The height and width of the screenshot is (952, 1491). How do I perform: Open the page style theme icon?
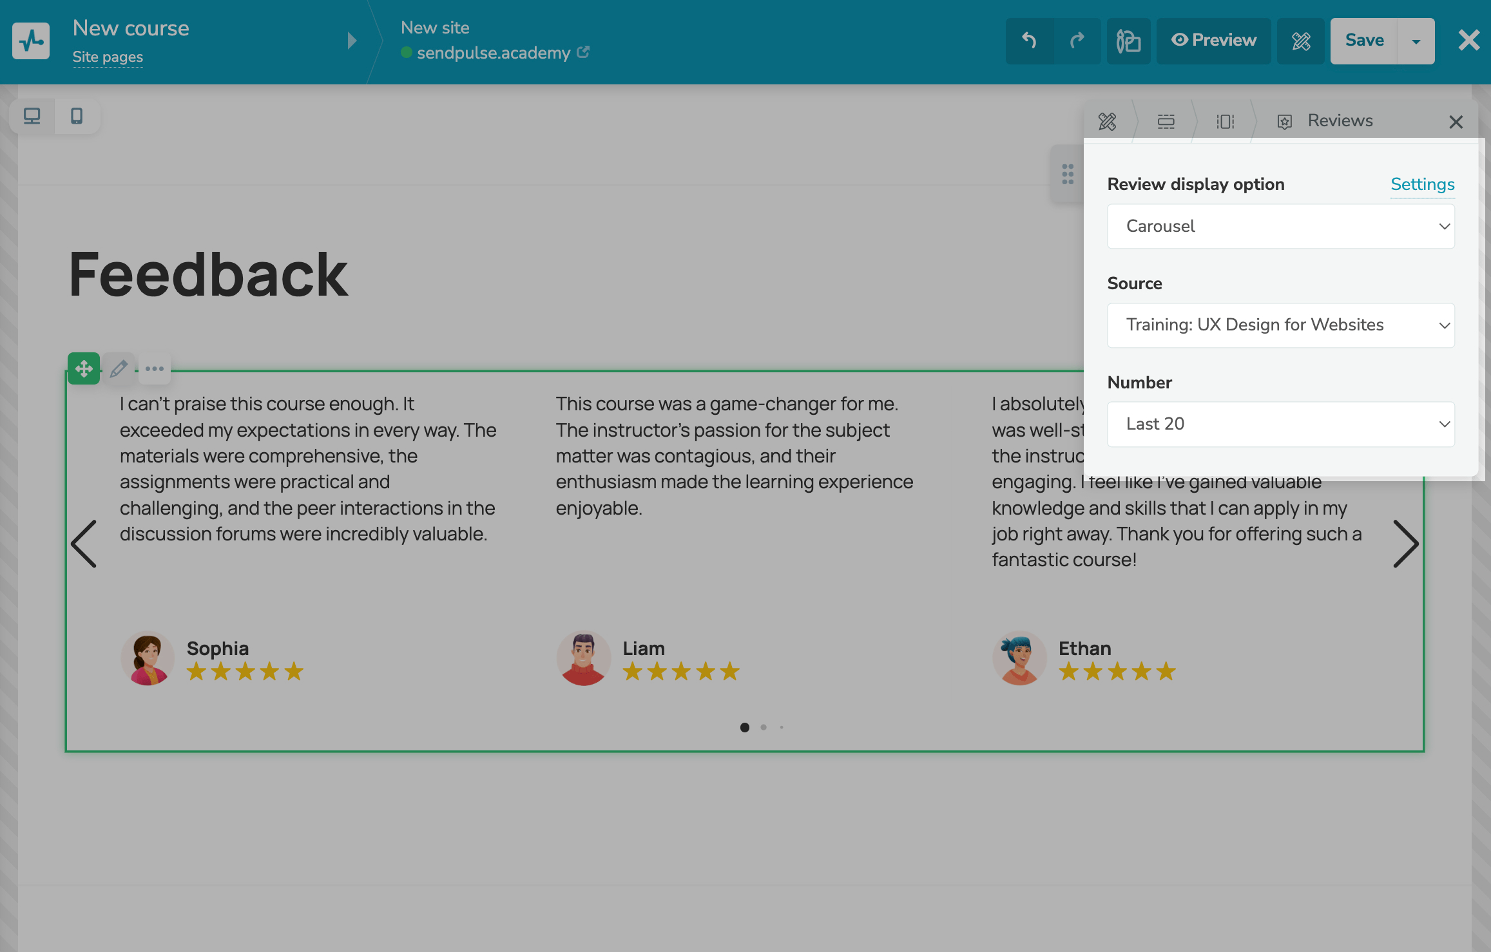1128,41
